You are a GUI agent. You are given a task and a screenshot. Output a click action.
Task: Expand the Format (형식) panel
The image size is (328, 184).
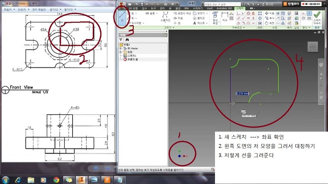pos(306,27)
